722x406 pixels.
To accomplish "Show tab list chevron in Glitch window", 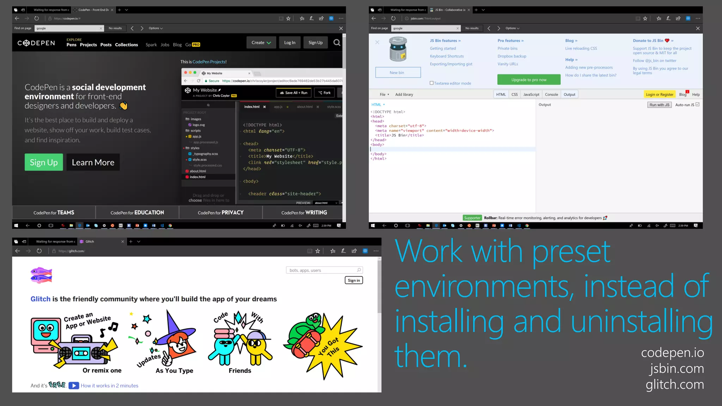I will pos(139,241).
